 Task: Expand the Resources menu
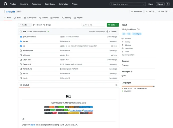coord(37,4)
